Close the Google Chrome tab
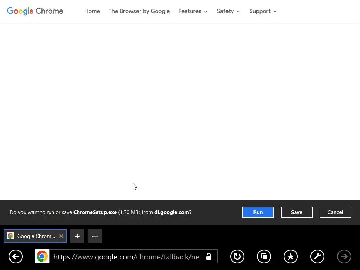 click(x=61, y=236)
